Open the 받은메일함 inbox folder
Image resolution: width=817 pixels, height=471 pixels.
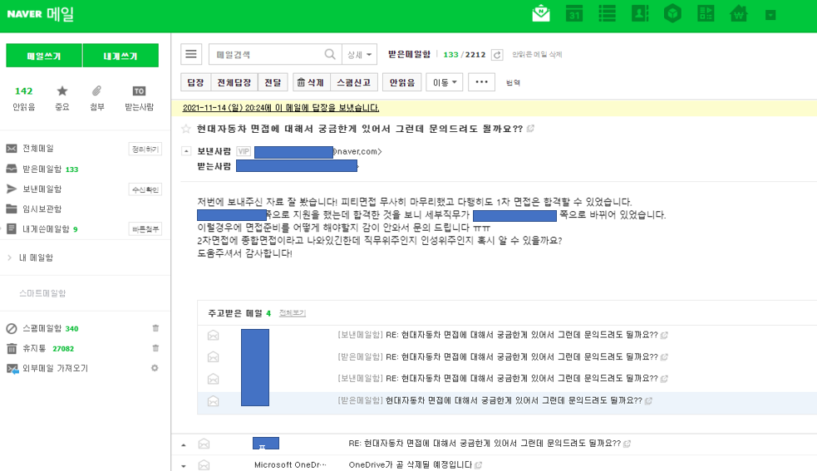tap(42, 169)
